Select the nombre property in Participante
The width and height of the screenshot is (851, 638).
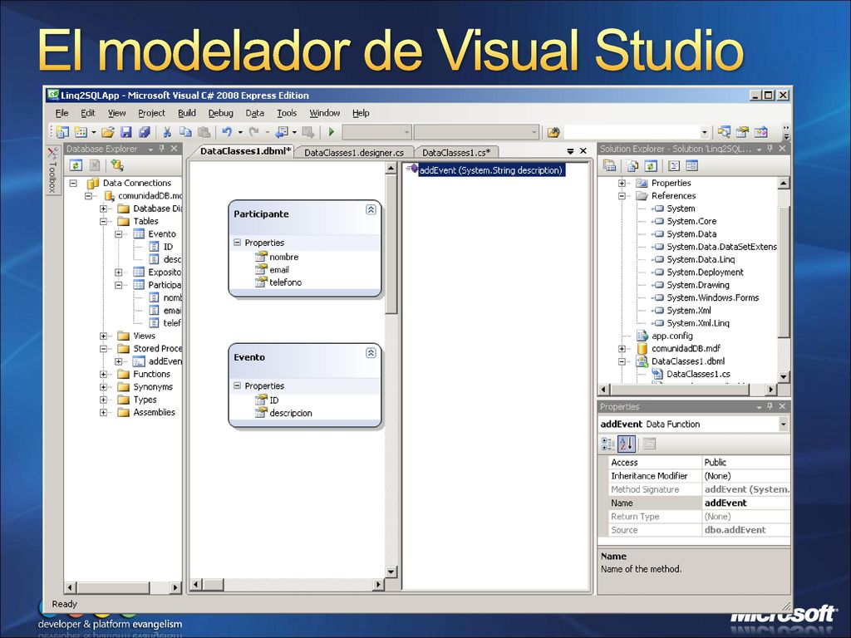[284, 258]
